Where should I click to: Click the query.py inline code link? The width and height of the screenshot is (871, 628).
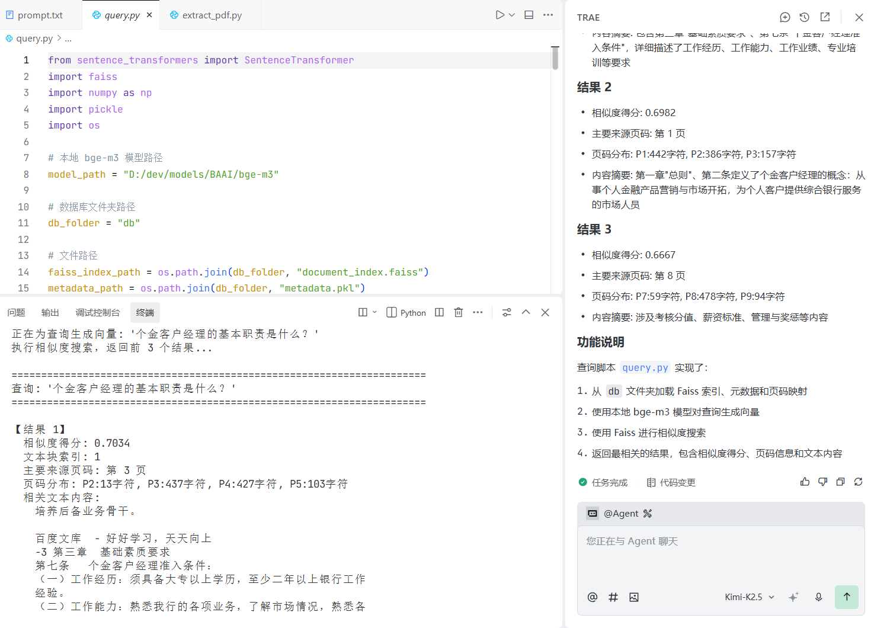tap(645, 368)
